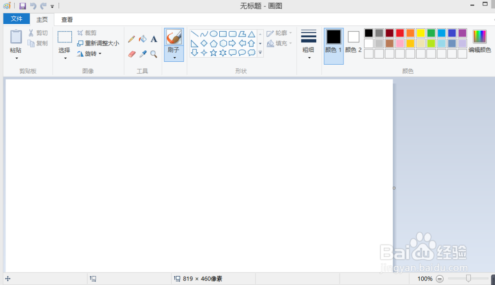Choose the Four-point star shape
This screenshot has width=495, height=285.
coord(204,52)
